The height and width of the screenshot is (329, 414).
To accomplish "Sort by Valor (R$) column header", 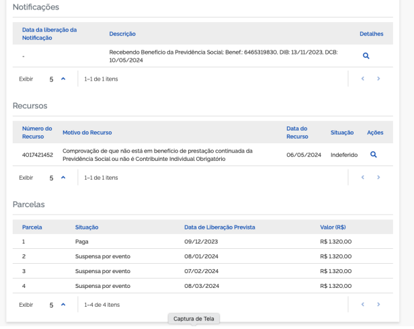I will [333, 227].
